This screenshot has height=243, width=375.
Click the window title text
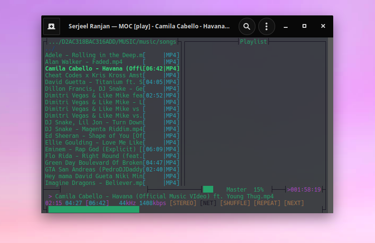[149, 26]
